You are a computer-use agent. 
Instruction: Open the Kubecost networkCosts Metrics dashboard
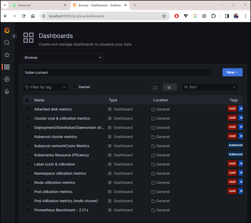click(62, 146)
